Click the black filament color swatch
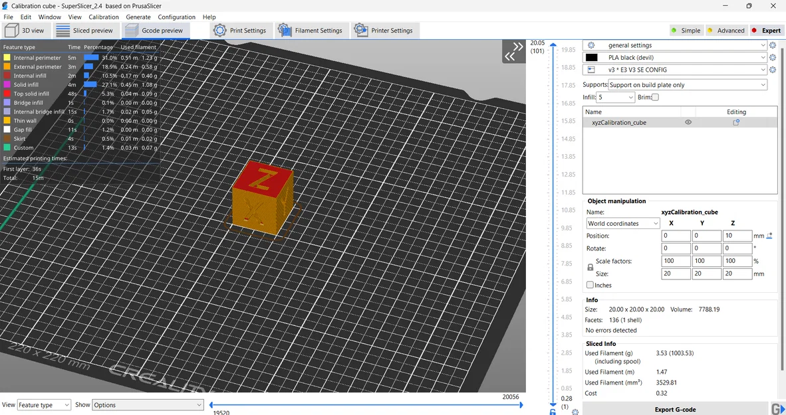 point(592,58)
